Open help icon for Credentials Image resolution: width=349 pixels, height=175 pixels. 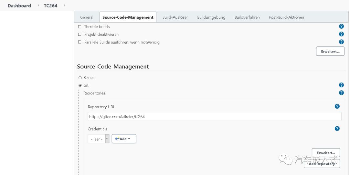[337, 129]
